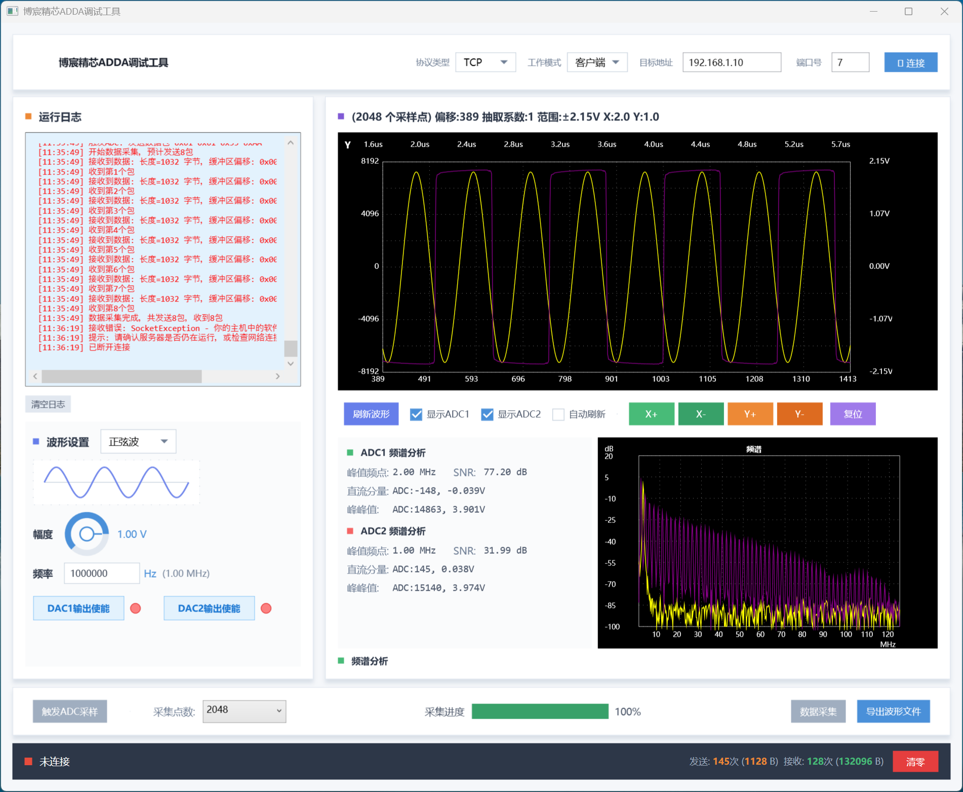
Task: Click the log scroll-left arrow
Action: (x=35, y=376)
